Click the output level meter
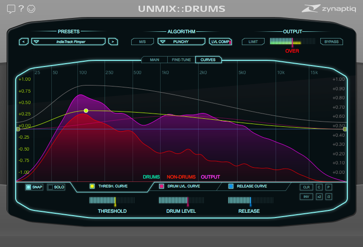 pos(292,41)
